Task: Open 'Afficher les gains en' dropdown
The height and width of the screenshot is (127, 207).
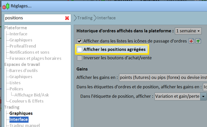Action: 163,77
